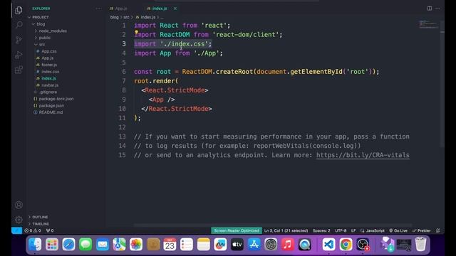Screen dimensions: 456x256
Task: Click the split editor icon
Action: tap(430, 9)
